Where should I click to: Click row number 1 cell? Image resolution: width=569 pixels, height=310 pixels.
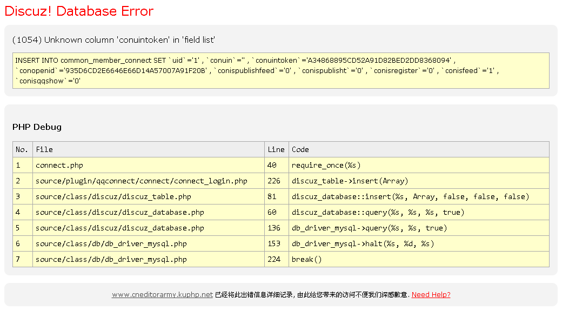tap(23, 166)
